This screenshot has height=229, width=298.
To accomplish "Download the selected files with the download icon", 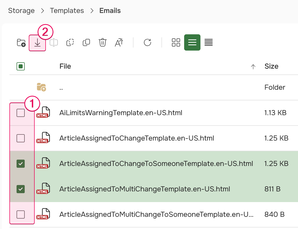I will click(37, 42).
